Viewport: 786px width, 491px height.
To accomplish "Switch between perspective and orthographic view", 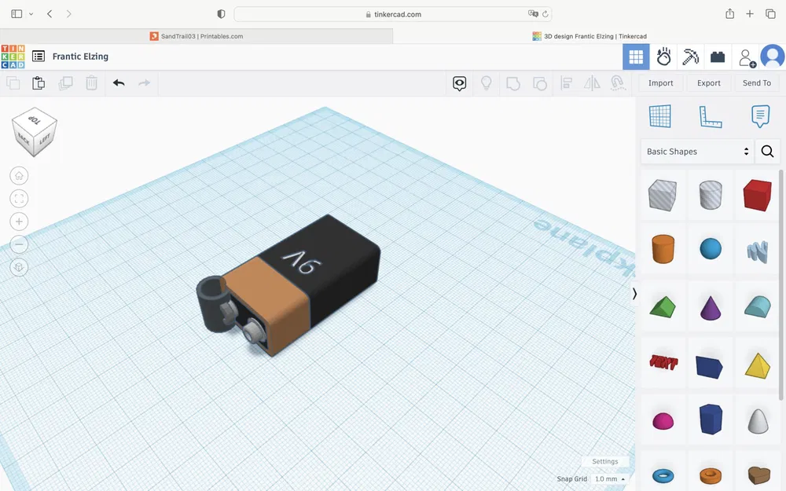I will coord(19,267).
